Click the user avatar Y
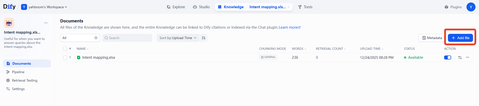 click(471, 7)
